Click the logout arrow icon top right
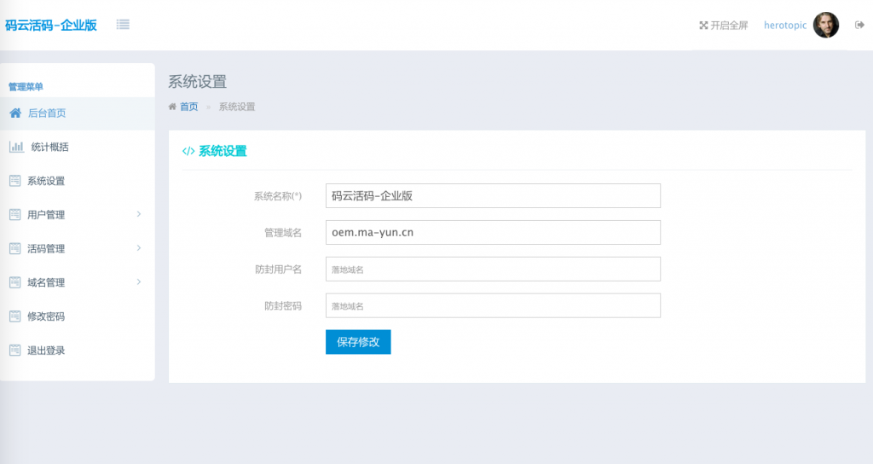This screenshot has width=873, height=464. click(x=859, y=25)
